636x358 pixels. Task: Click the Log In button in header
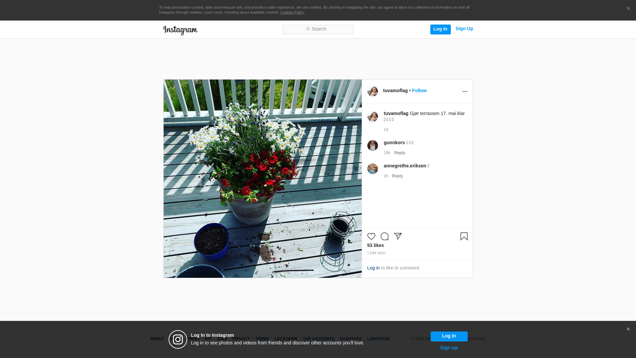pos(440,29)
